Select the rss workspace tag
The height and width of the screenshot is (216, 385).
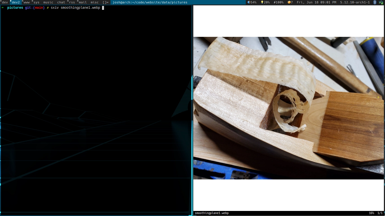(x=72, y=2)
